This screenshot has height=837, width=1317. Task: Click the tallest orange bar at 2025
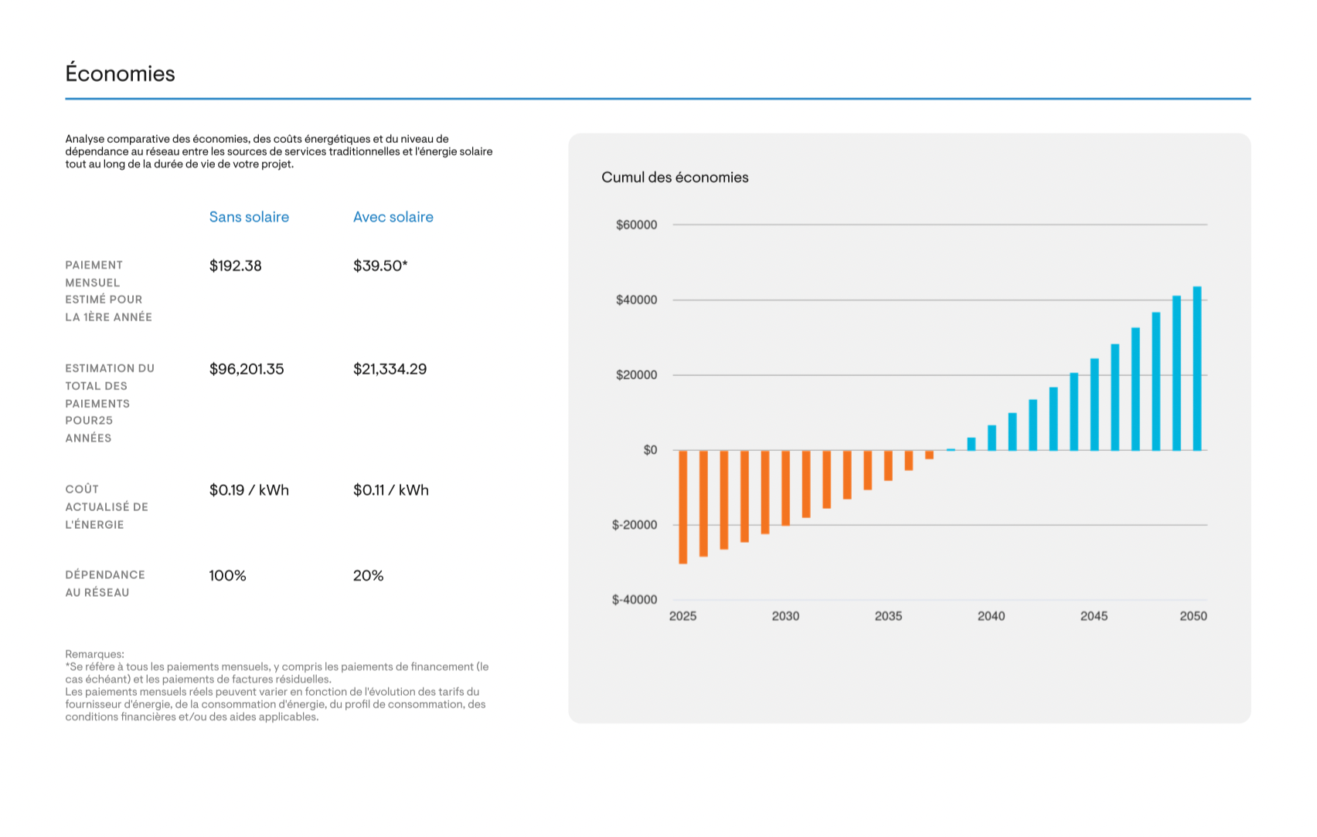pyautogui.click(x=682, y=507)
